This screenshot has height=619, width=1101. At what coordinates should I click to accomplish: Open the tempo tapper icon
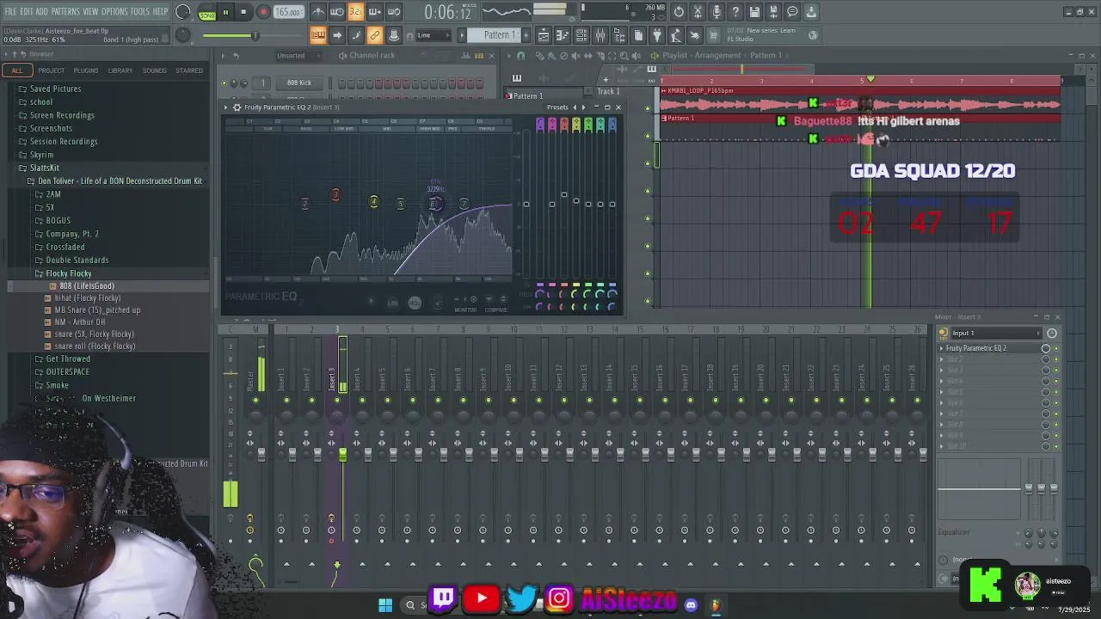click(676, 35)
